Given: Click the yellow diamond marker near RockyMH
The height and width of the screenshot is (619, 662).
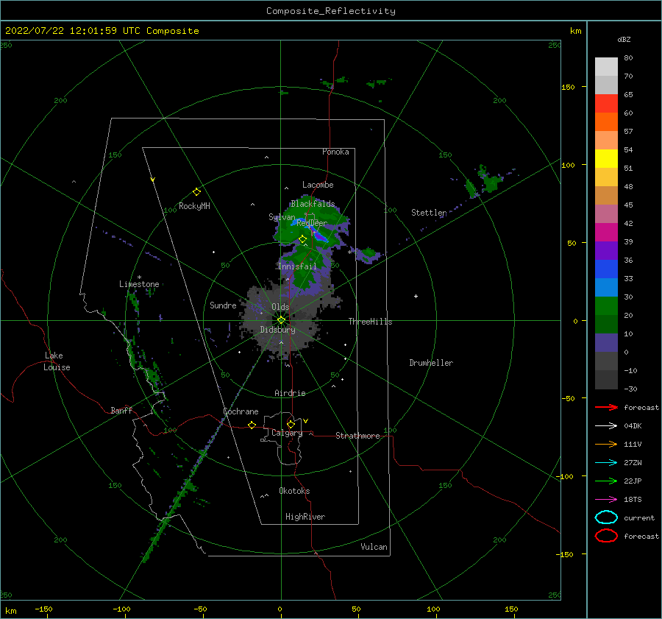Looking at the screenshot, I should [x=196, y=192].
